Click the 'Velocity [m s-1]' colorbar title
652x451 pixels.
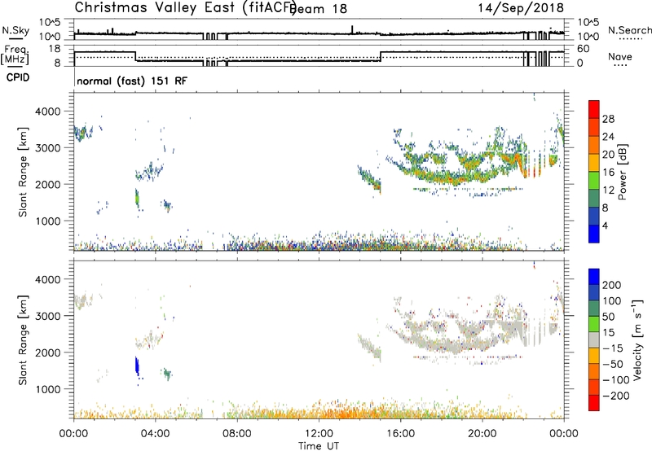pyautogui.click(x=637, y=339)
